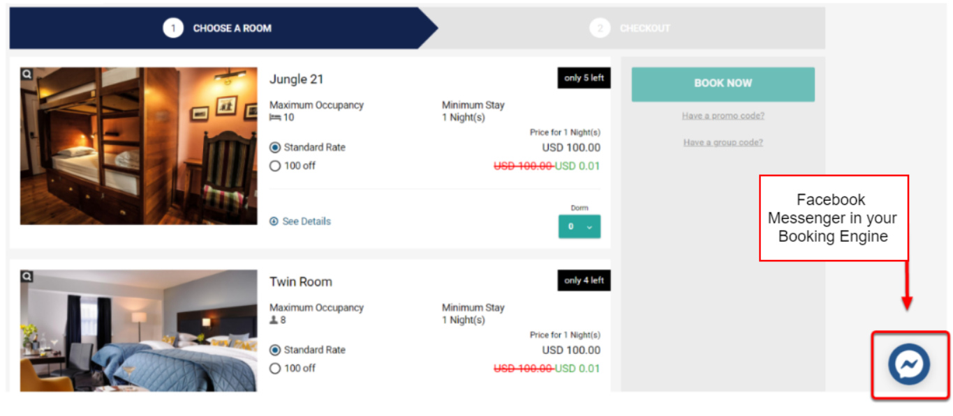Screen dimensions: 953x416
Task: Click the step 1 circle icon
Action: point(173,29)
